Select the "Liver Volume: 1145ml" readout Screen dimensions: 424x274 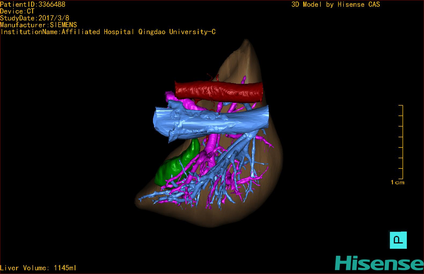[x=38, y=268]
